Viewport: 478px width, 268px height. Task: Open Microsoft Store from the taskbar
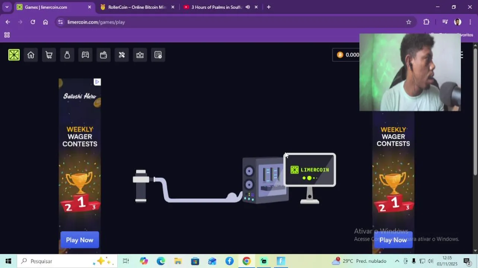click(x=195, y=261)
